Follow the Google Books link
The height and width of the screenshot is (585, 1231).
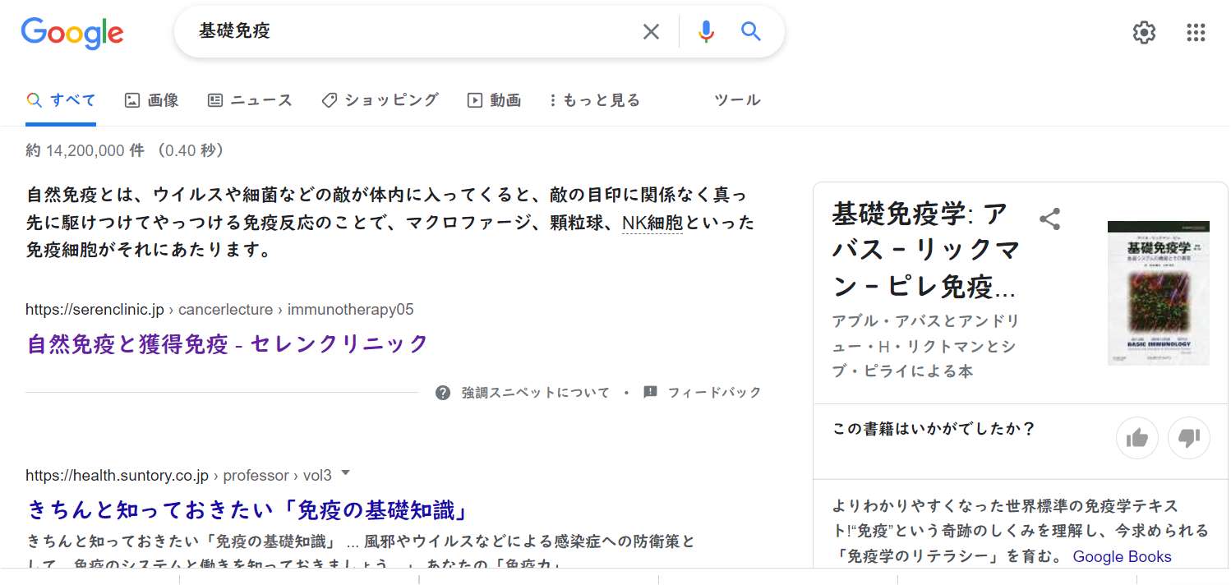click(x=1122, y=556)
